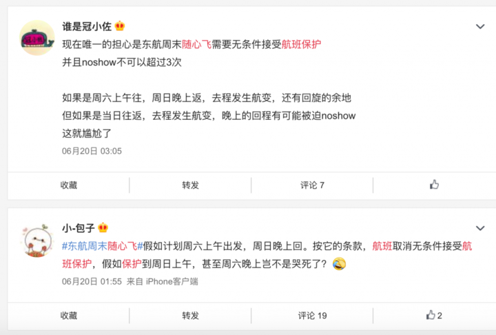The width and height of the screenshot is (496, 335).
Task: Open 评论 7 comments on first post
Action: (x=312, y=185)
